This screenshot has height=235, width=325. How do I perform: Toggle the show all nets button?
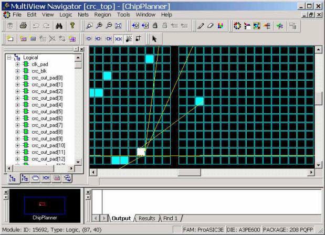coord(118,39)
